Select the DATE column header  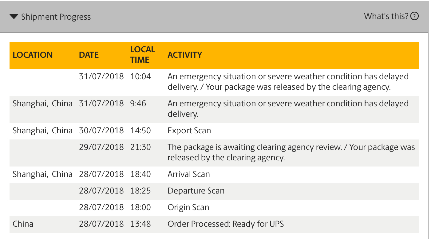89,55
